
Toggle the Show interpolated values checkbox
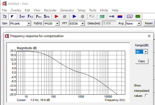(x=147, y=96)
